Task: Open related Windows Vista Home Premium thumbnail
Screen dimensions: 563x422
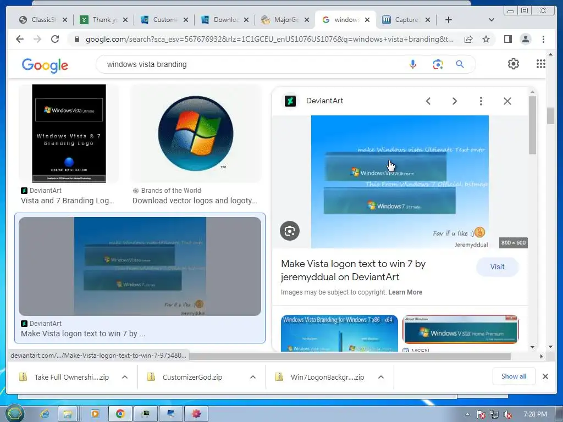Action: [460, 330]
